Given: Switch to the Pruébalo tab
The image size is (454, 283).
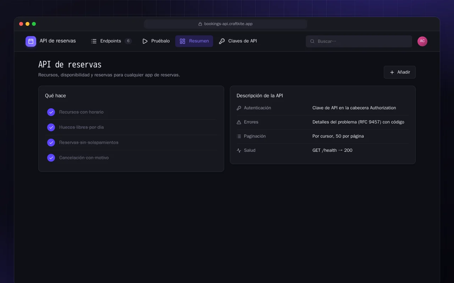Looking at the screenshot, I should (156, 41).
